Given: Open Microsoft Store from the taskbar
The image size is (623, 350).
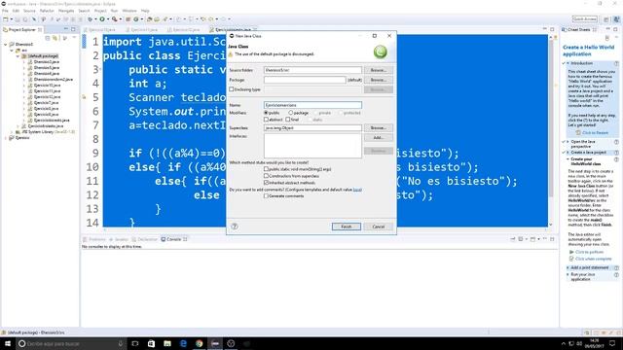Looking at the screenshot, I should tap(151, 343).
